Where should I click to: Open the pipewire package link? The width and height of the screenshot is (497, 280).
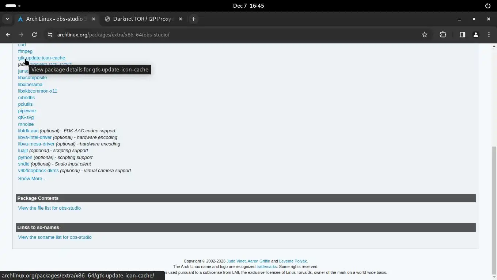click(27, 111)
